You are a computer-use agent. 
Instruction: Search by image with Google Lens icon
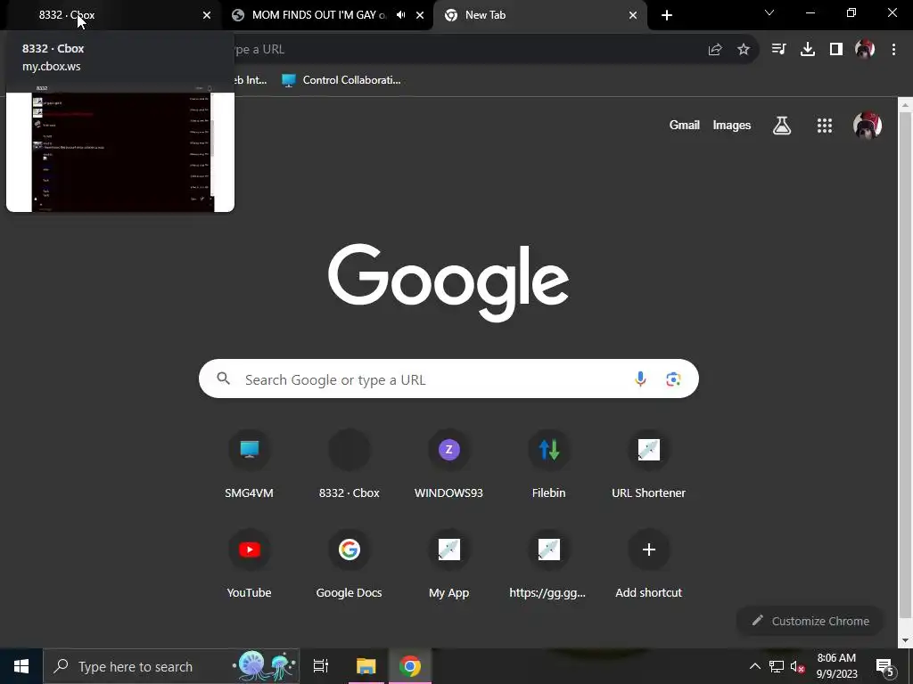point(673,379)
